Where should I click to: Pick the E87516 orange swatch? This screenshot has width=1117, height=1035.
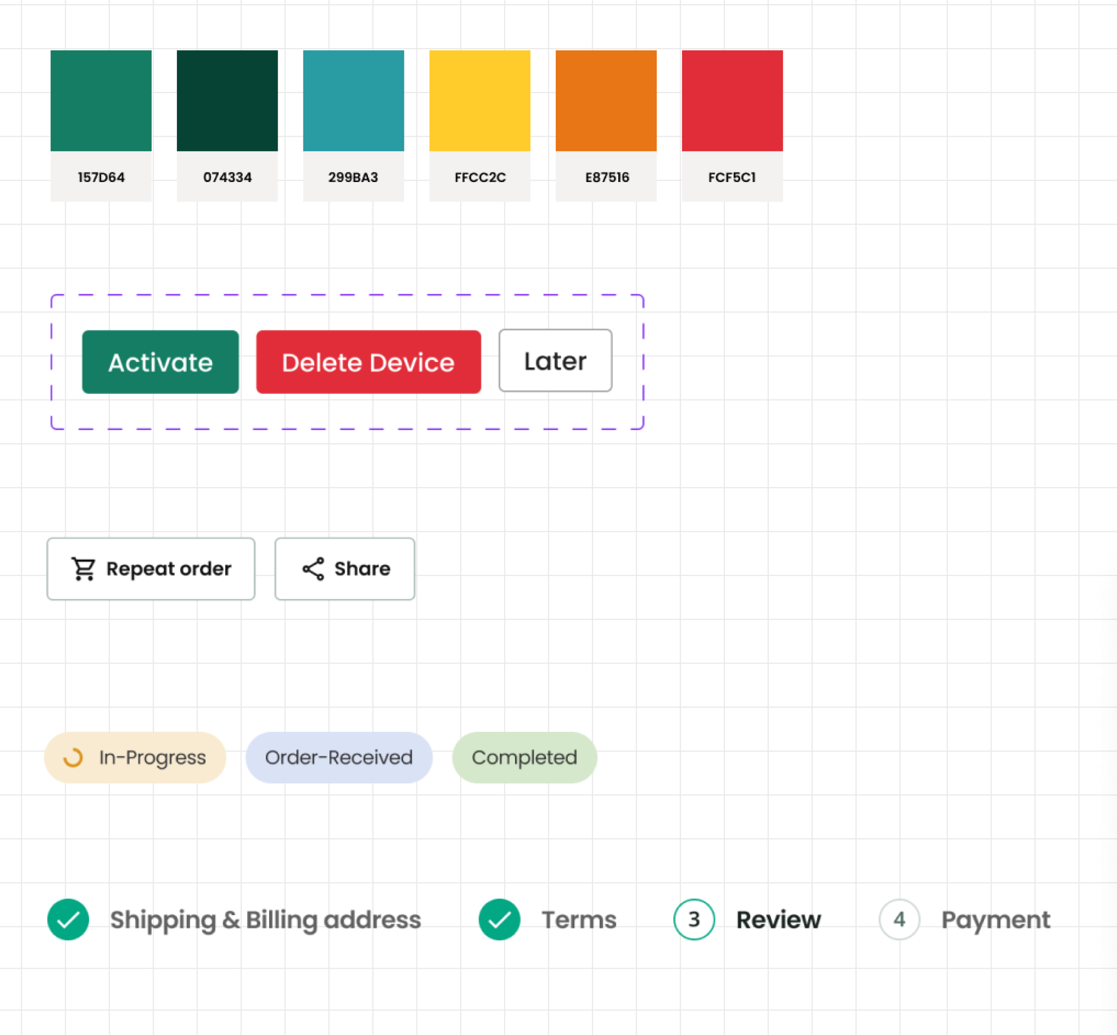606,101
